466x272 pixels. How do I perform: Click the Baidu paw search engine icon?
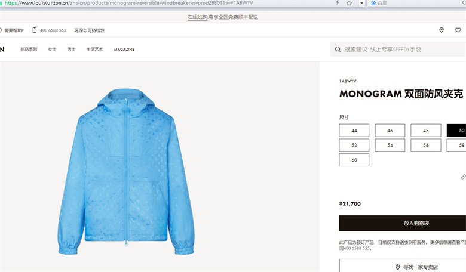[x=373, y=3]
